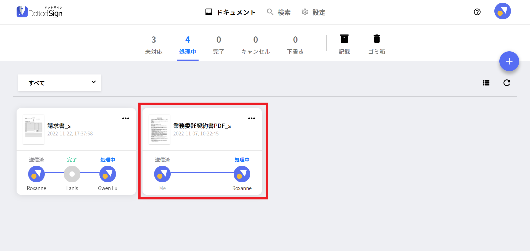Click Roxanne's avatar in 業務委託契約書PDF_s card
Screen dimensions: 530x251
click(242, 174)
